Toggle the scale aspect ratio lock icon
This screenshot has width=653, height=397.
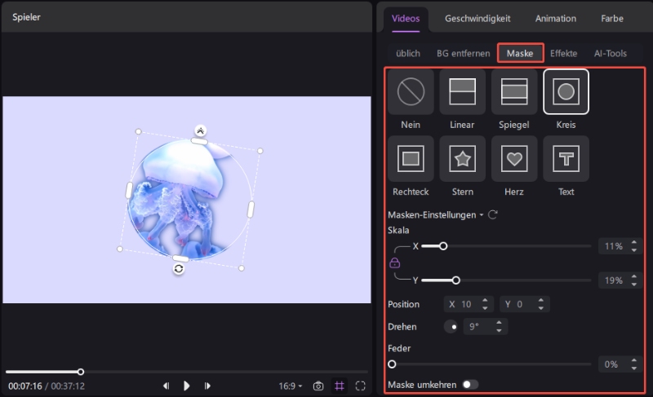394,262
